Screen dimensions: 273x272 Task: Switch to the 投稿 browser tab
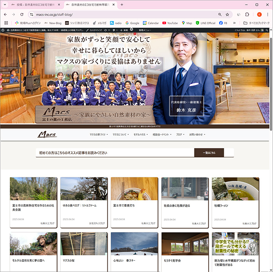point(36,5)
